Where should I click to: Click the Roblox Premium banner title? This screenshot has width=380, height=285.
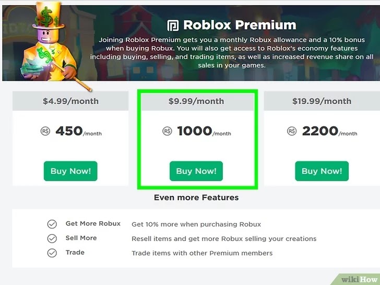(x=240, y=25)
